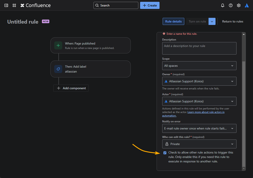Click the rule details panel scrollbar thumb
The image size is (253, 178).
244,114
